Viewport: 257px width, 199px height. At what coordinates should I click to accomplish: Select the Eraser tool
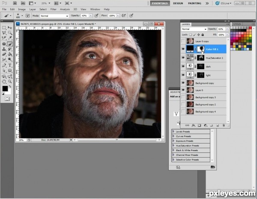[4, 54]
